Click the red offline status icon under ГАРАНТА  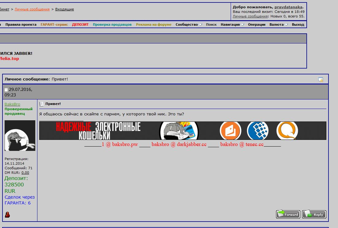pos(7,215)
